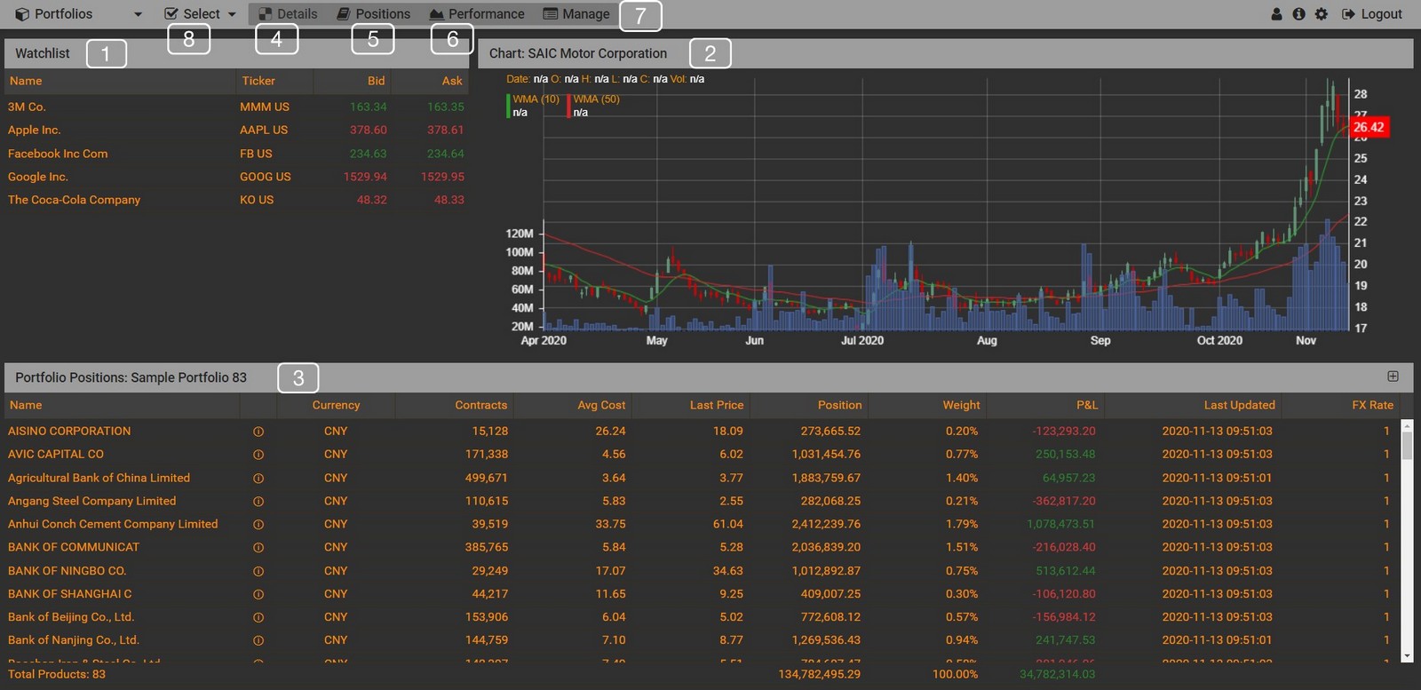Open Bank of Nanjing Co., Ltd. position
1421x690 pixels.
pos(74,640)
